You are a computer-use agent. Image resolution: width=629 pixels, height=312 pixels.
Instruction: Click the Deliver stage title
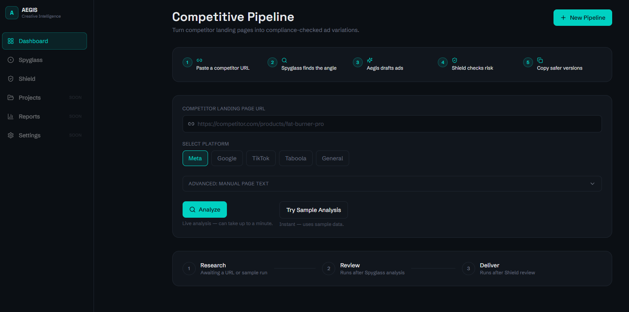[489, 265]
